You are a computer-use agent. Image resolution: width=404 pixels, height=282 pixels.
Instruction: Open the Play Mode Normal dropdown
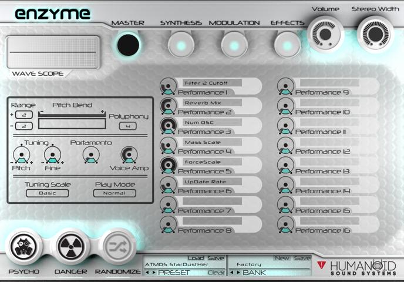tap(115, 193)
